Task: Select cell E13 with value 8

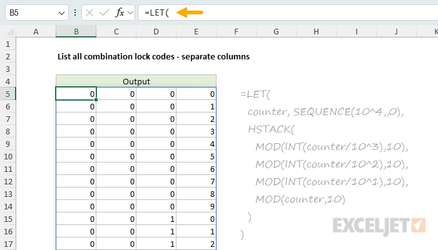Action: tap(196, 194)
